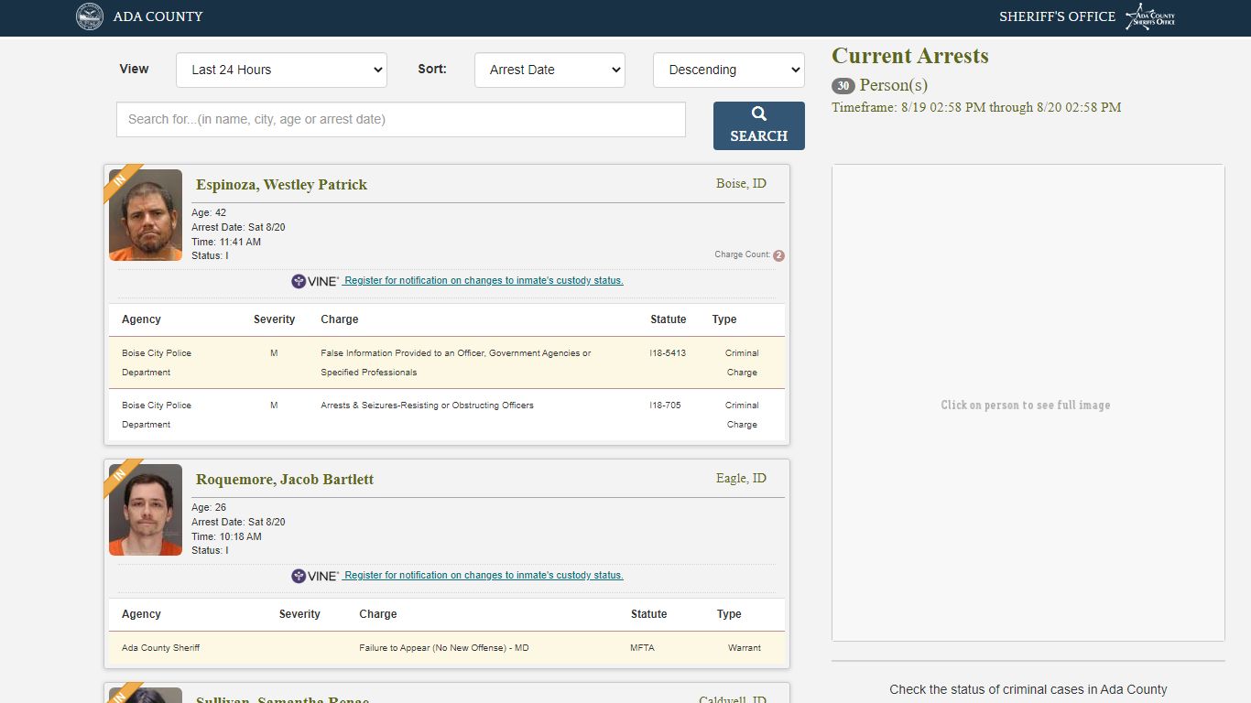The width and height of the screenshot is (1251, 703).
Task: Click the Current Arrests heading
Action: coord(910,56)
